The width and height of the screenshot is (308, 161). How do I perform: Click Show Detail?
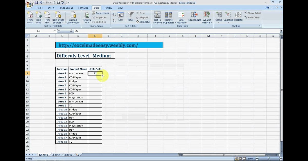click(252, 13)
